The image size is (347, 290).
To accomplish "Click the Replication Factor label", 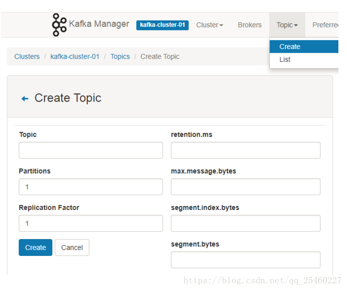I will coord(49,208).
